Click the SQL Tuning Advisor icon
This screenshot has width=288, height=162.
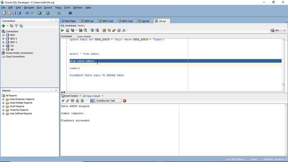[85, 31]
